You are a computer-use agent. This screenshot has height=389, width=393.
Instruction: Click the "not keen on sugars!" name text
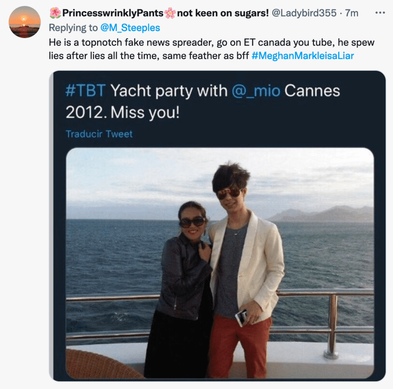pos(223,13)
